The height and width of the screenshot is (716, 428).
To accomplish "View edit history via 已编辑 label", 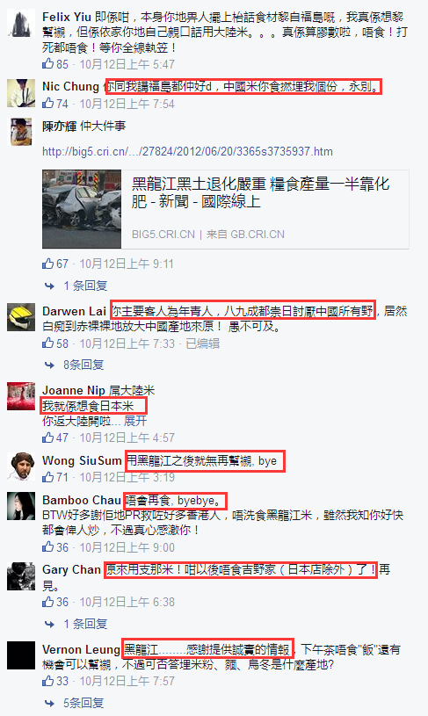I will 202,343.
